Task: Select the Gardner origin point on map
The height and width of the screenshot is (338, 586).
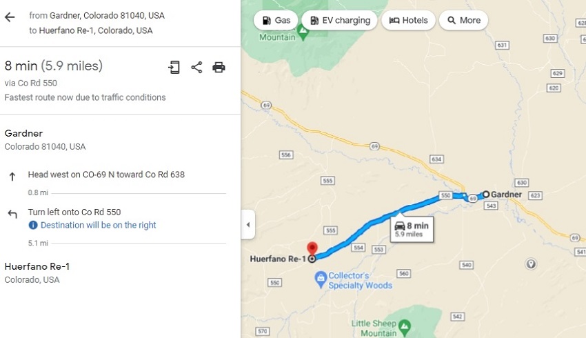Action: [486, 195]
